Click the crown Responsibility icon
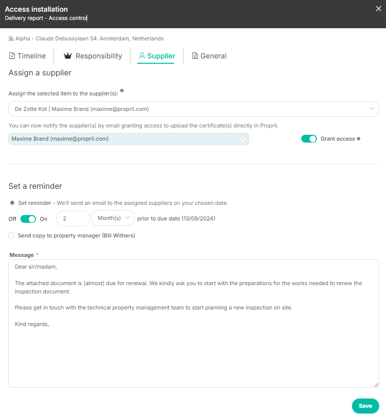This screenshot has height=416, width=386. tap(68, 56)
